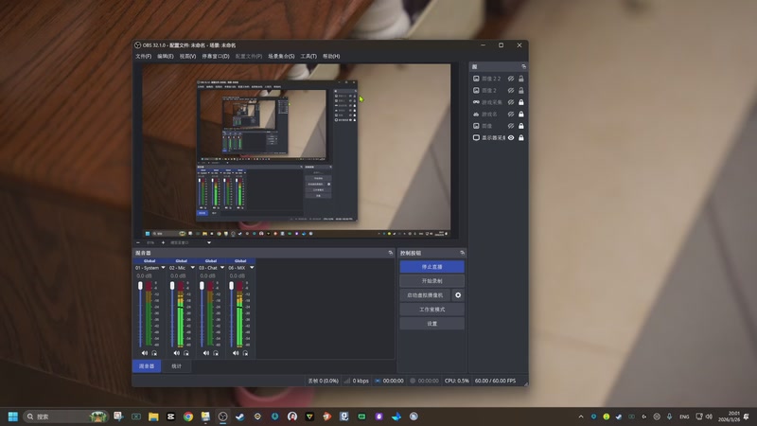
Task: Zoom out preview with minus button
Action: coord(138,242)
